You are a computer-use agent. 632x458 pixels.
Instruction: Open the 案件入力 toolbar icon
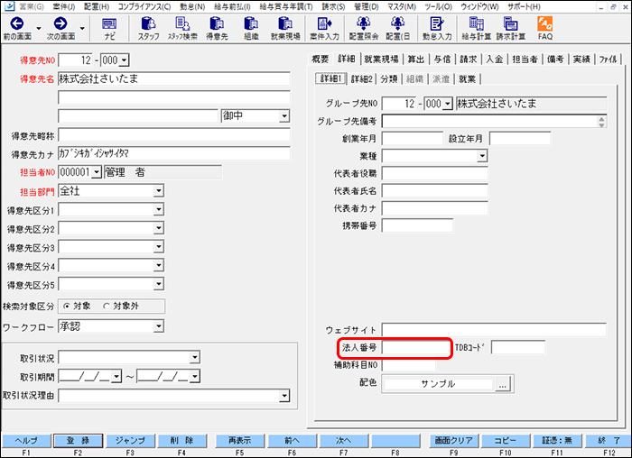tap(324, 23)
